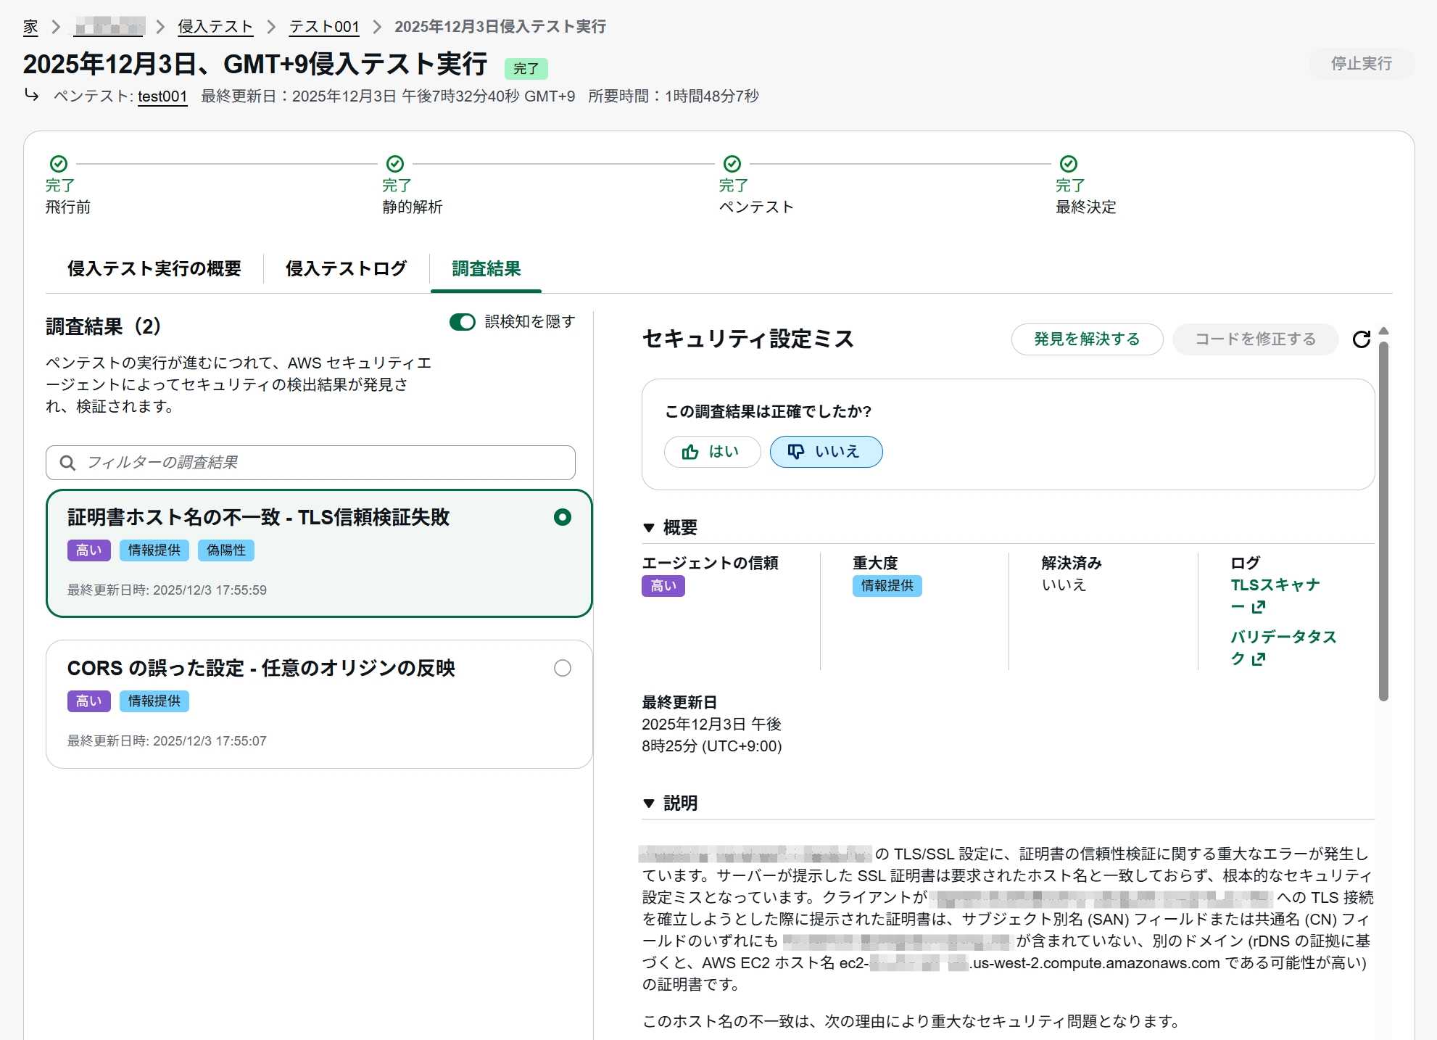Click the 発見を解決する button
Viewport: 1437px width, 1040px height.
pyautogui.click(x=1086, y=339)
